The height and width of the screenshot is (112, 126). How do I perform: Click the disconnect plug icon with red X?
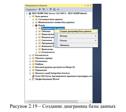pyautogui.click(x=43, y=9)
